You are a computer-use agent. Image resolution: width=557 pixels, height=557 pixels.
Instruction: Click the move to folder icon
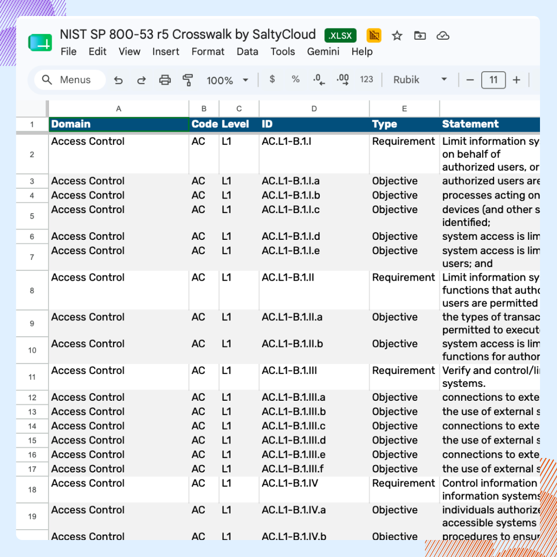[x=420, y=36]
